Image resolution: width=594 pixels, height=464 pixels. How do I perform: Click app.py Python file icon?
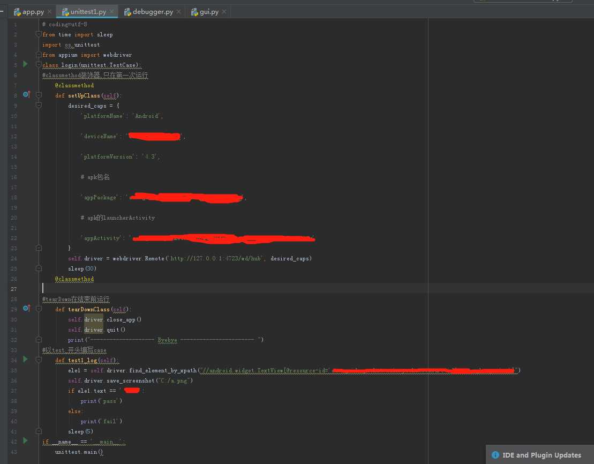click(x=17, y=12)
